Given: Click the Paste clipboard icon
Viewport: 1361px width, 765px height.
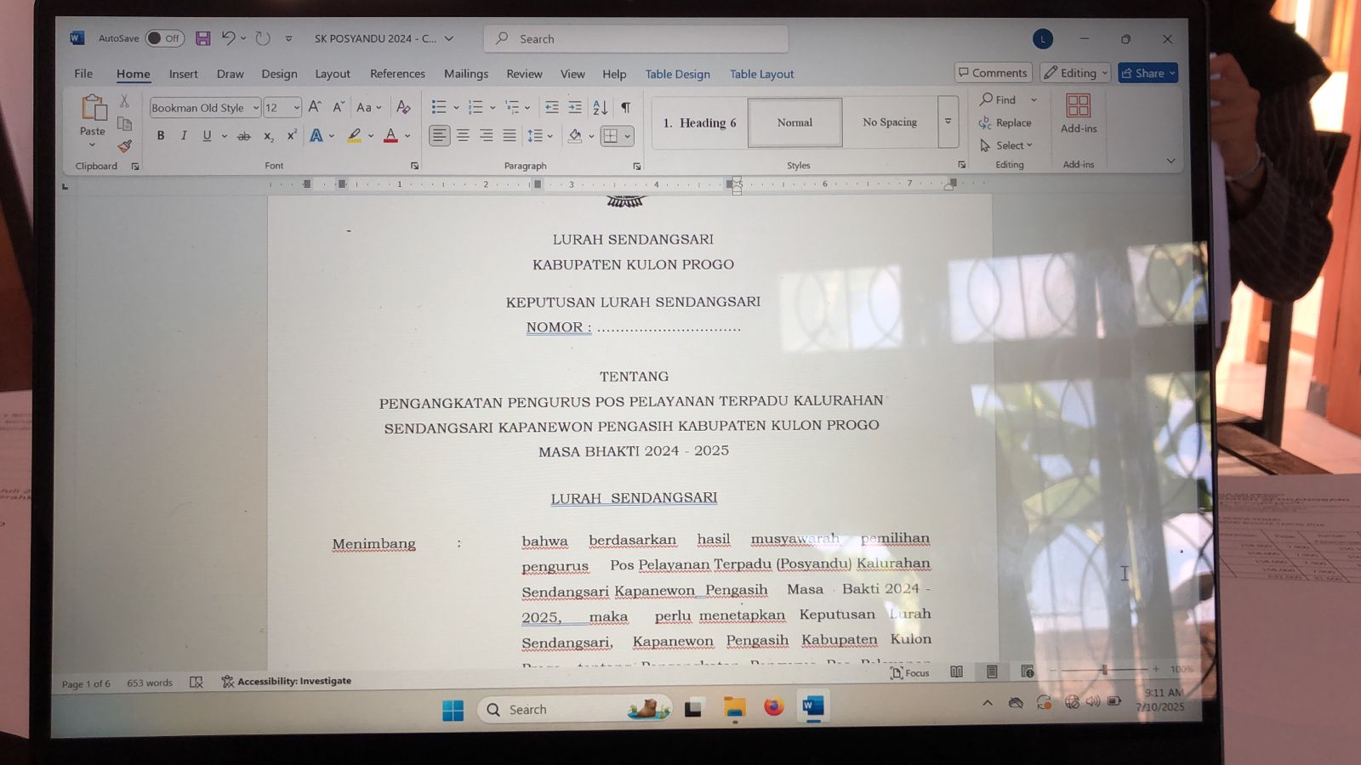Looking at the screenshot, I should click(93, 107).
